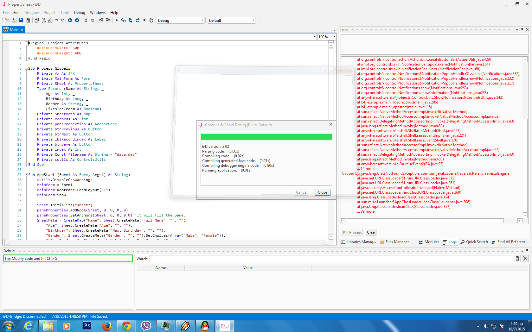The height and width of the screenshot is (332, 532).
Task: Open Photoshop from taskbar
Action: click(x=87, y=326)
